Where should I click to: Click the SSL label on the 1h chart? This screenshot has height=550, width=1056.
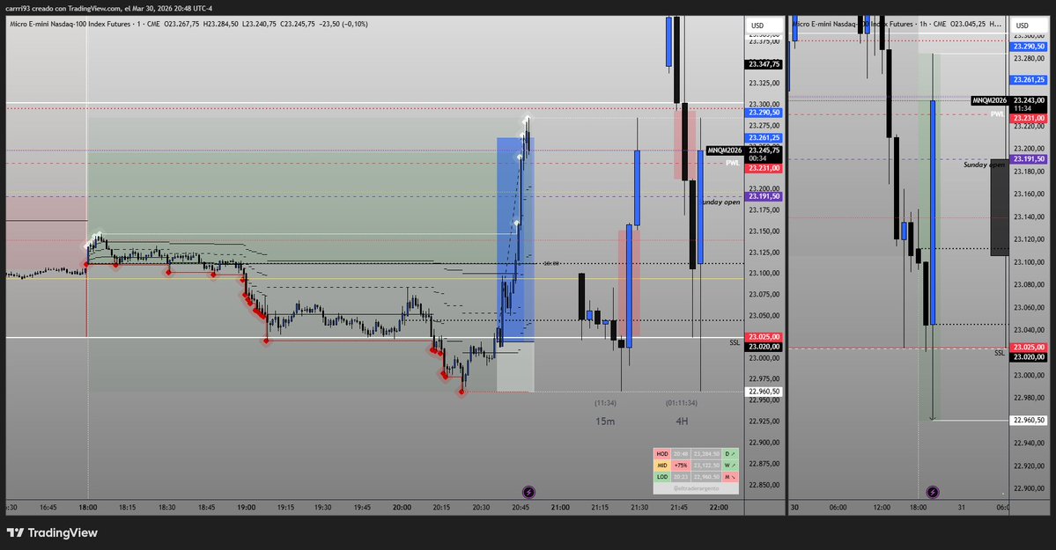click(1000, 353)
